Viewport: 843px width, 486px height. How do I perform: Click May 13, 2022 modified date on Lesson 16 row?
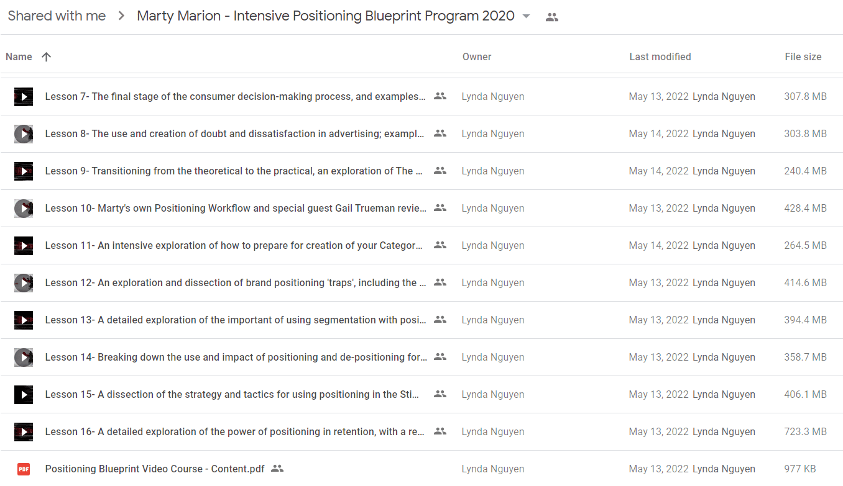[x=658, y=431]
